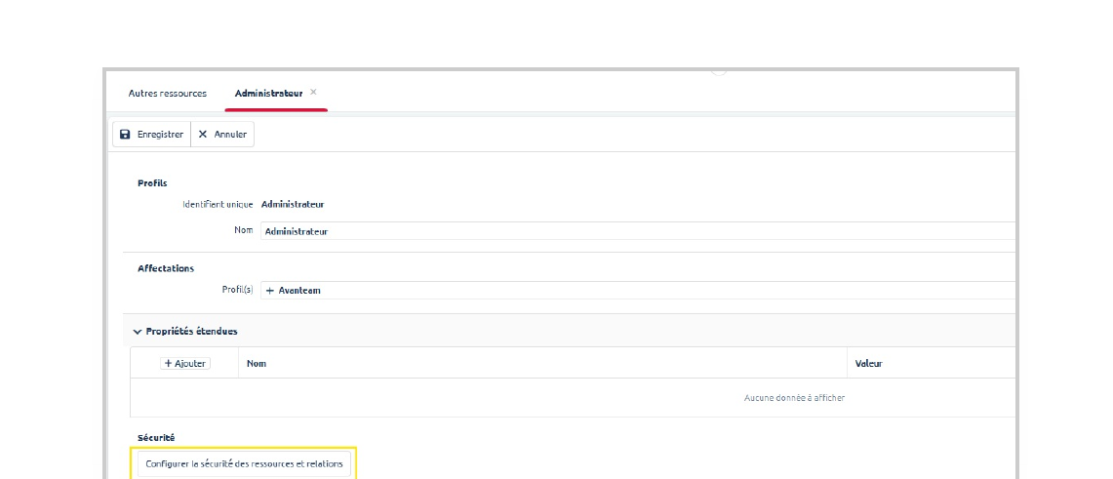This screenshot has height=479, width=1113.
Task: Collapse section using the Propriétés étendues chevron
Action: (138, 332)
